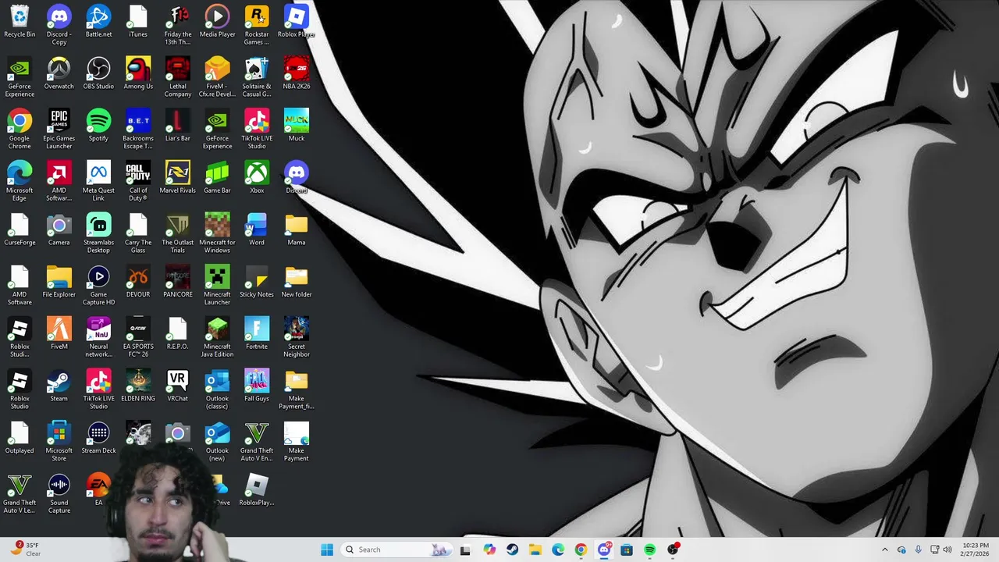Launch Battle.net from the desktop
This screenshot has width=999, height=562.
98,22
